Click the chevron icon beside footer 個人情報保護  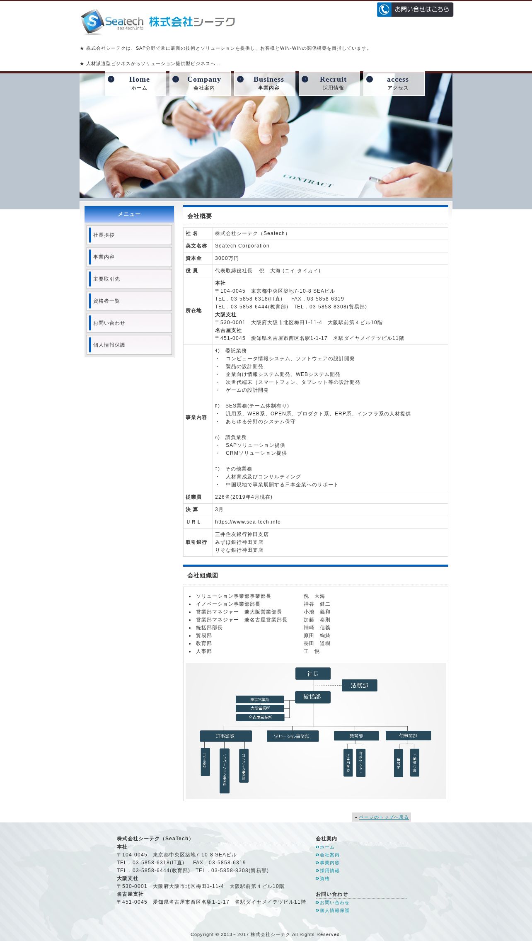(x=317, y=910)
